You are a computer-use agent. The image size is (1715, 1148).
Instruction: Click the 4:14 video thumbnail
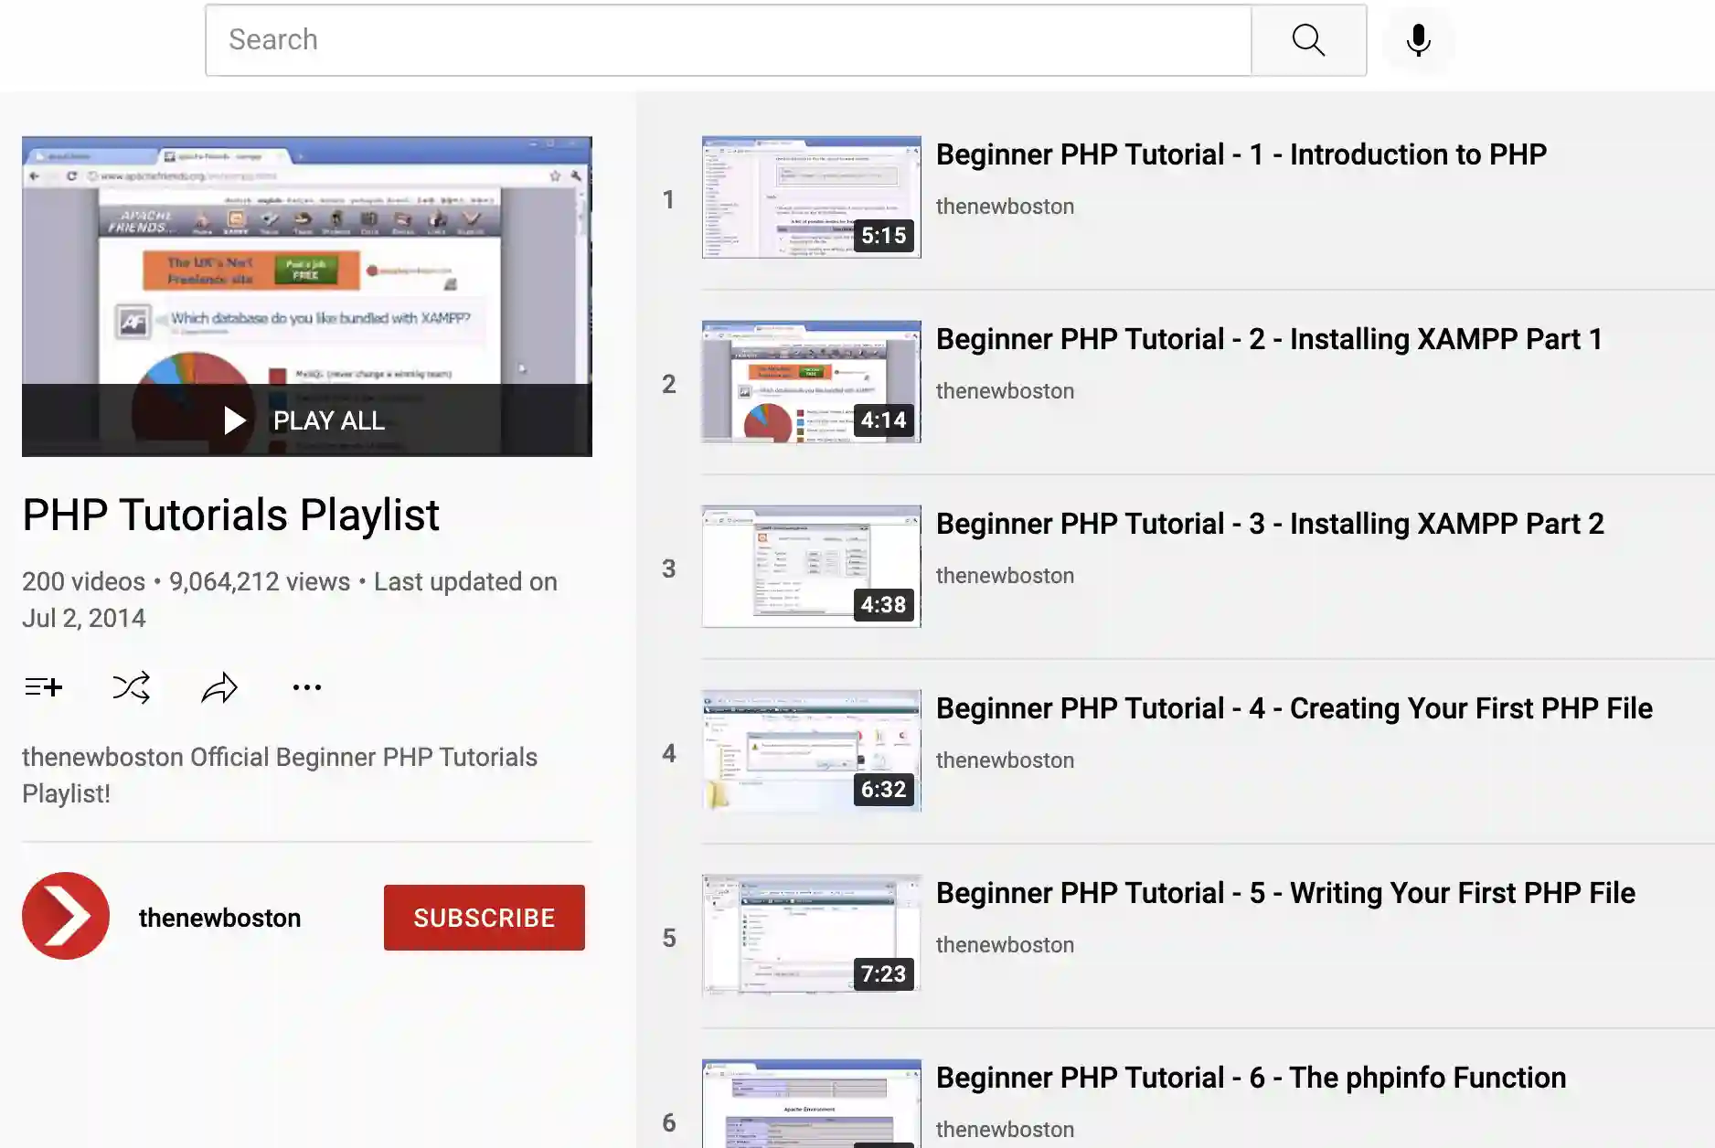tap(811, 382)
